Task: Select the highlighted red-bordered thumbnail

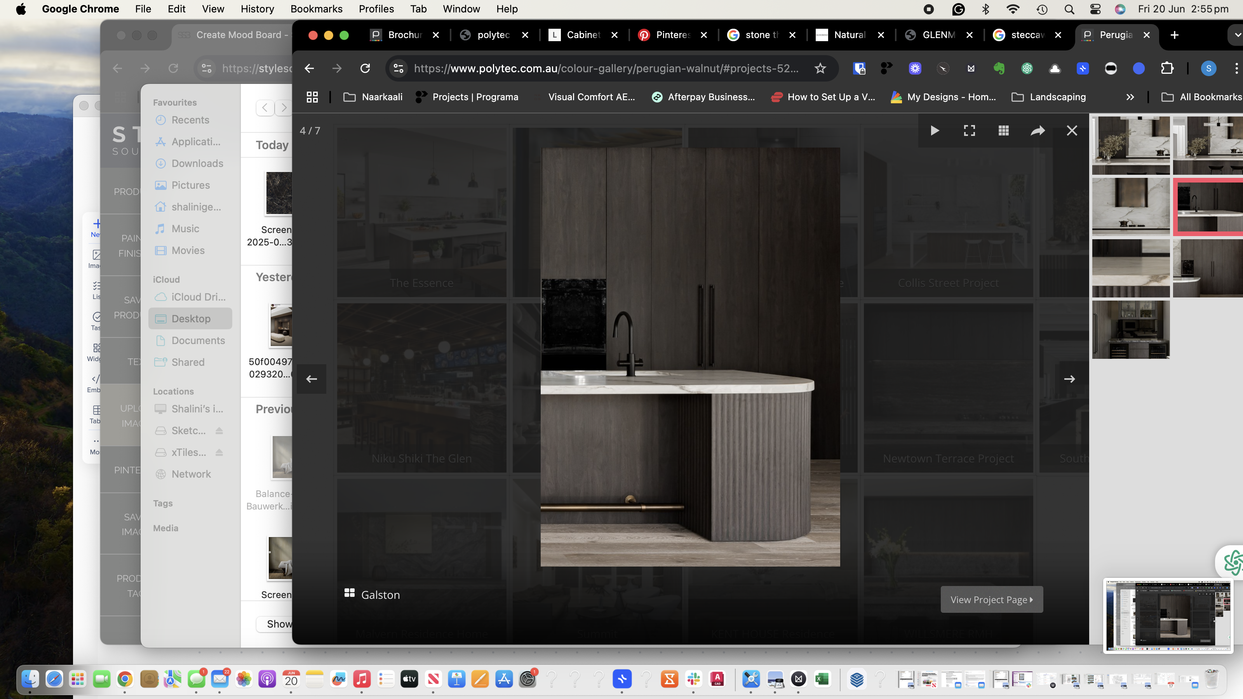Action: (1208, 207)
